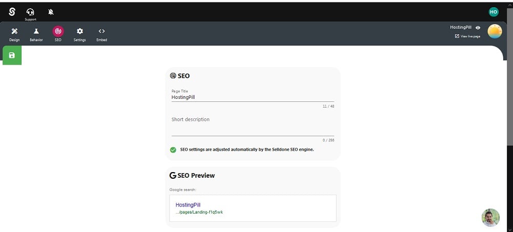
Task: Click the Selldone logo icon
Action: (x=12, y=12)
